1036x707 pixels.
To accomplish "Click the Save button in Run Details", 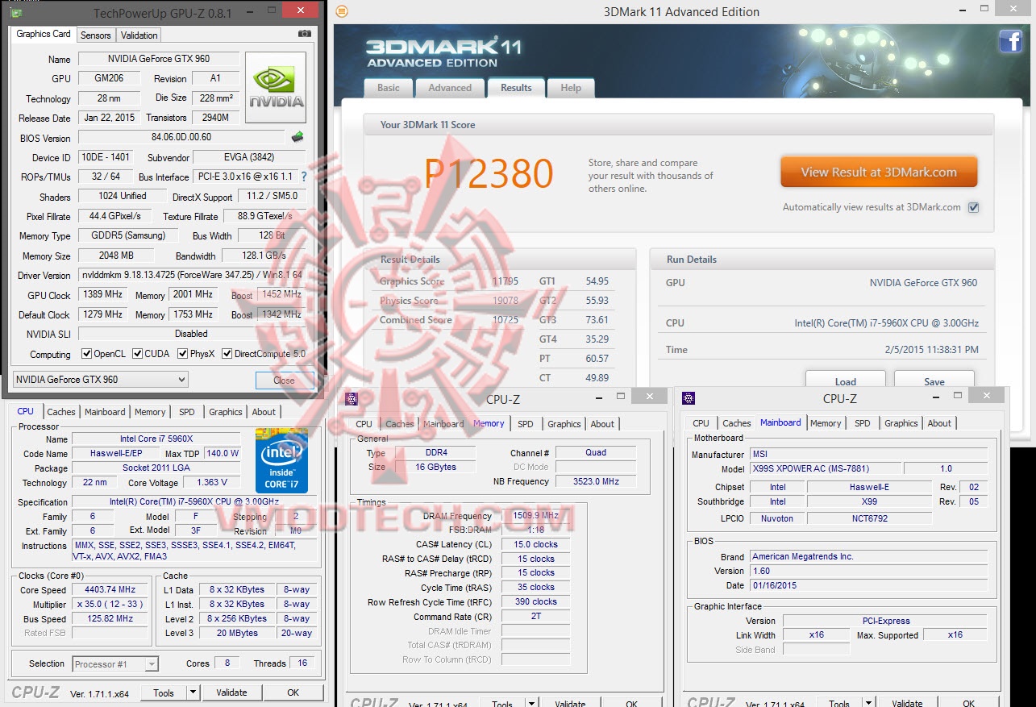I will [934, 381].
